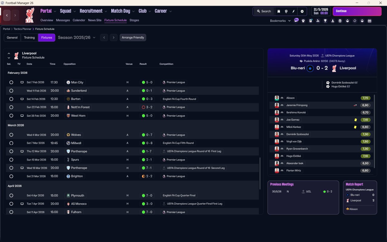Click the TV icon on Man City row

point(22,82)
